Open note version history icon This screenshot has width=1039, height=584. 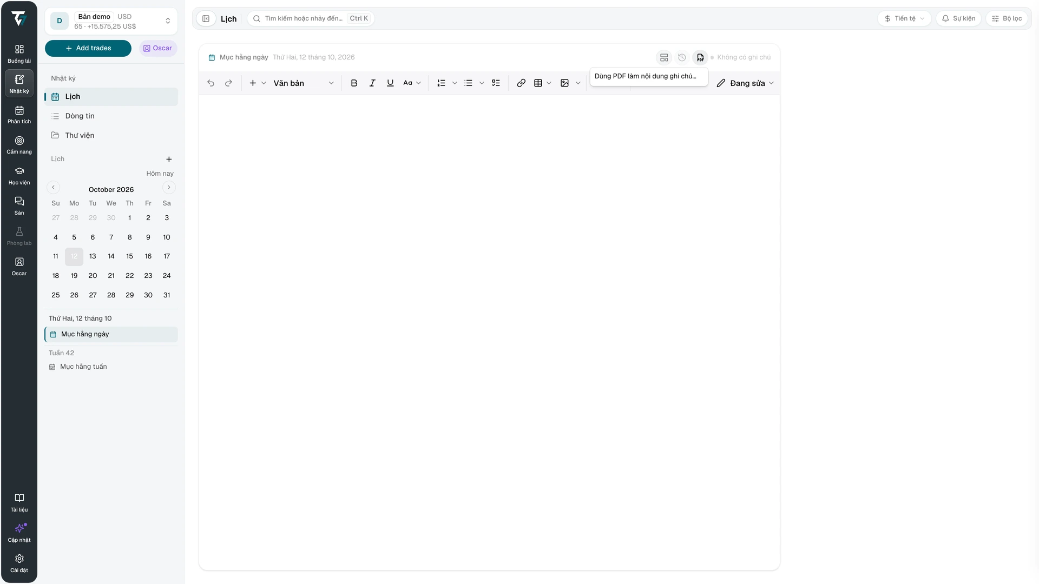click(x=682, y=57)
